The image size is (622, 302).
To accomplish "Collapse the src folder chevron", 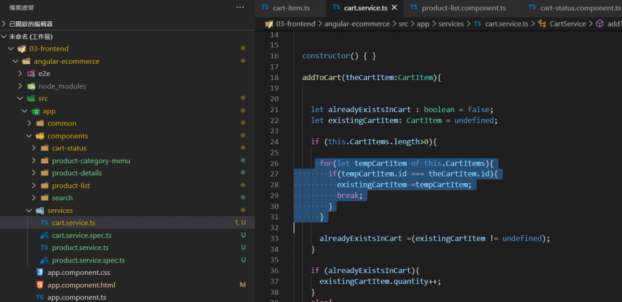I will (x=20, y=98).
